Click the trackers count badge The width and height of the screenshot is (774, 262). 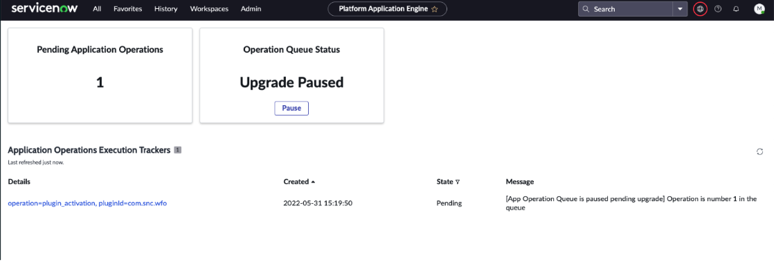tap(178, 150)
